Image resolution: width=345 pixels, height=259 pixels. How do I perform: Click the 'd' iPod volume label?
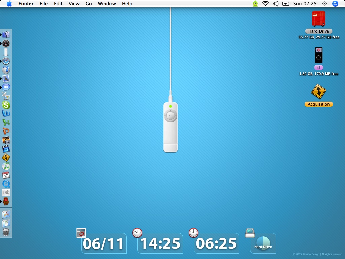coord(318,67)
